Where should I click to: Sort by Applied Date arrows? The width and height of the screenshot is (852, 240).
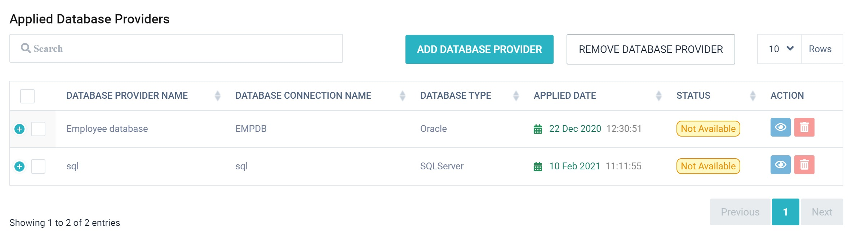tap(658, 95)
